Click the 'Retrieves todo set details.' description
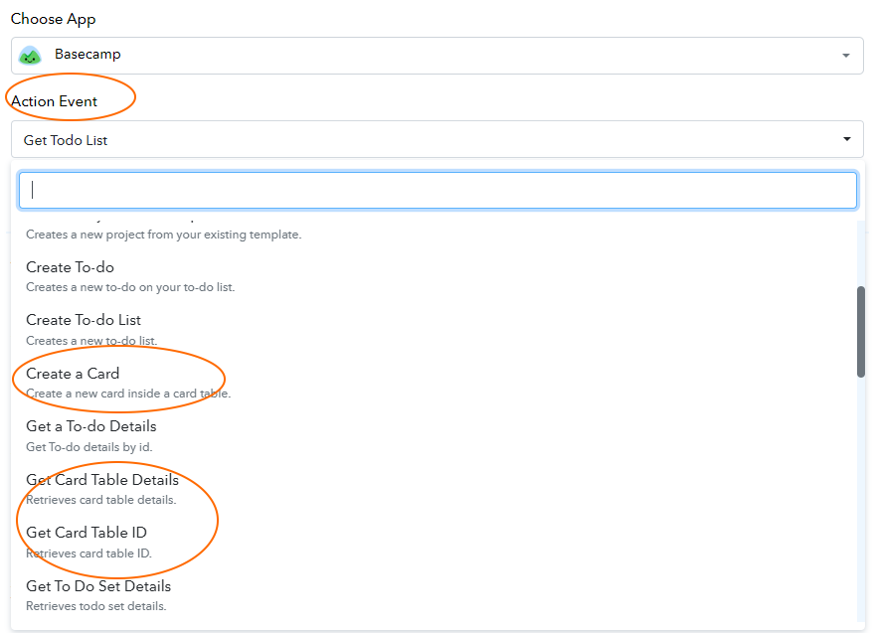The width and height of the screenshot is (873, 633). 95,606
